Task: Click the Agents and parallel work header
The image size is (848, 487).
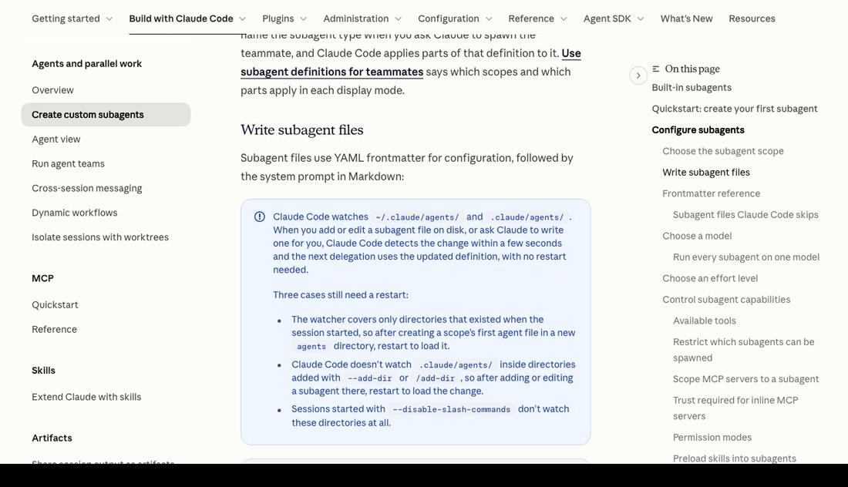Action: 86,64
